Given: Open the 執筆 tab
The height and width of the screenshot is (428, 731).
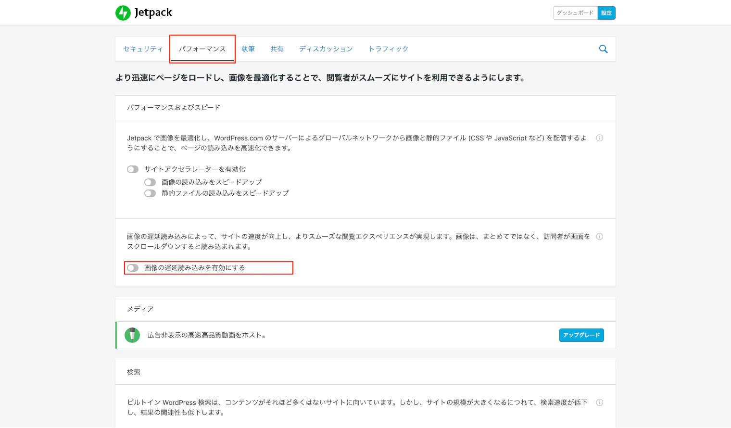Looking at the screenshot, I should (x=248, y=49).
